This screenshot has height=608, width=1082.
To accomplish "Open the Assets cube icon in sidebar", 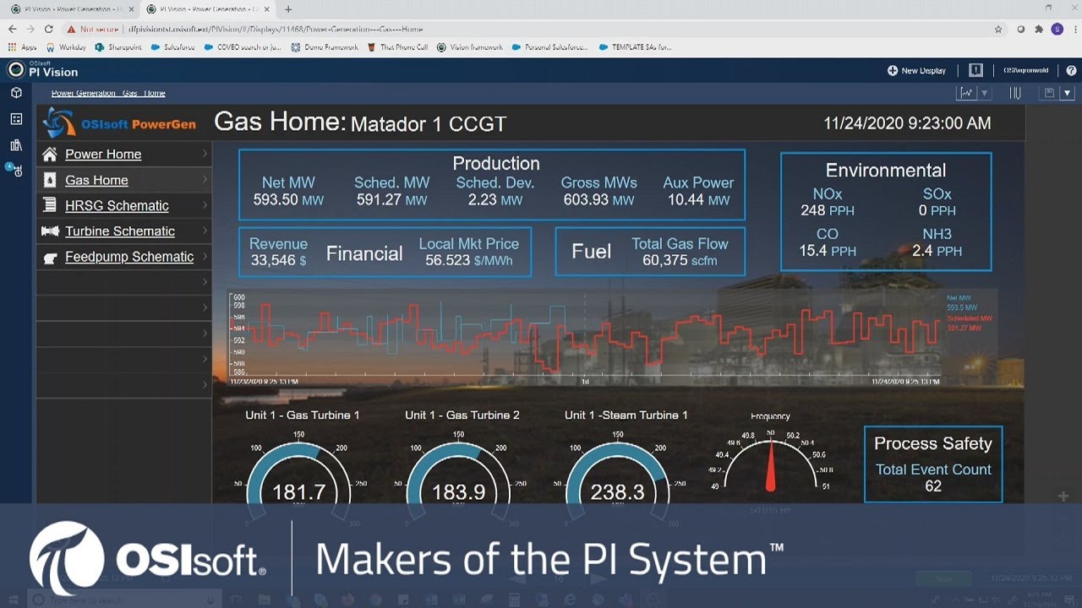I will (16, 93).
